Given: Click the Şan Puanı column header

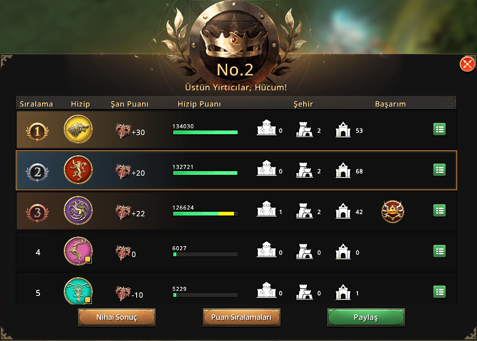Looking at the screenshot, I should click(129, 104).
